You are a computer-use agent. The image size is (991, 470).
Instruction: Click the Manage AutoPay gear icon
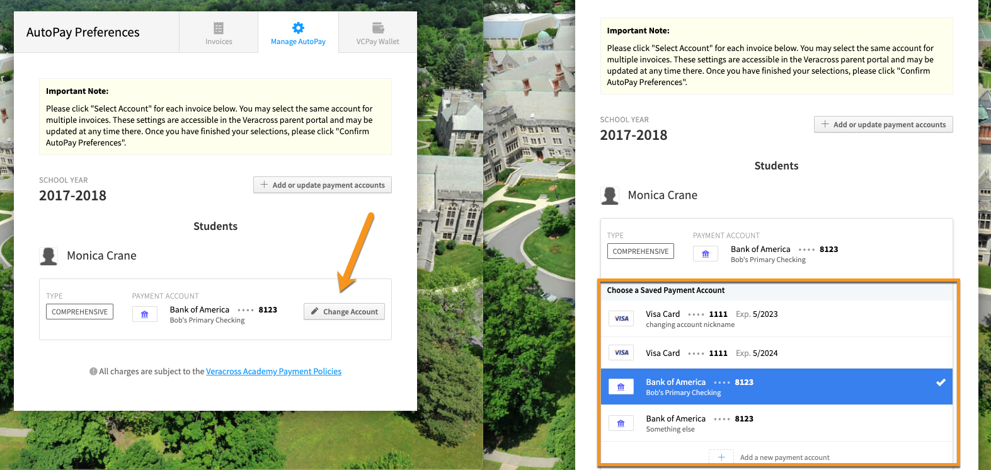[x=298, y=28]
